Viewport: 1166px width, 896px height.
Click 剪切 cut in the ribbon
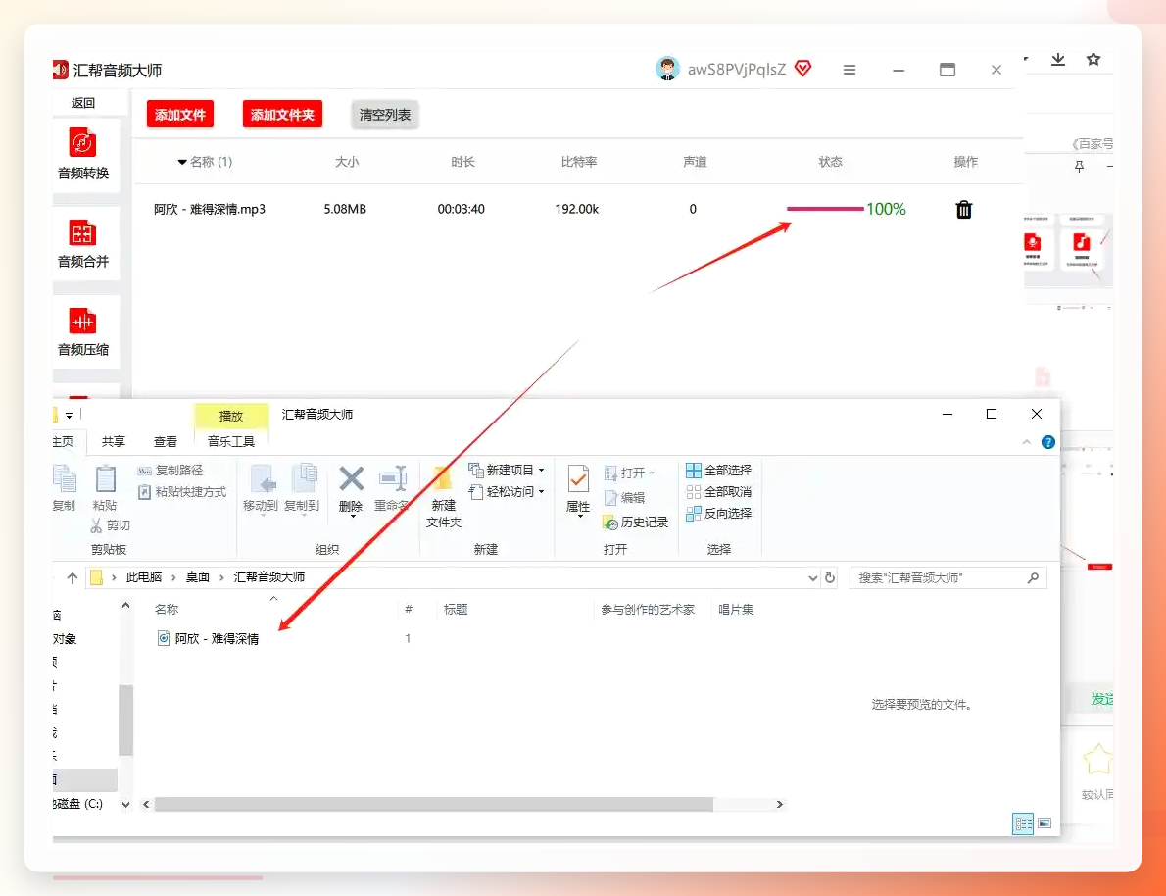point(110,525)
